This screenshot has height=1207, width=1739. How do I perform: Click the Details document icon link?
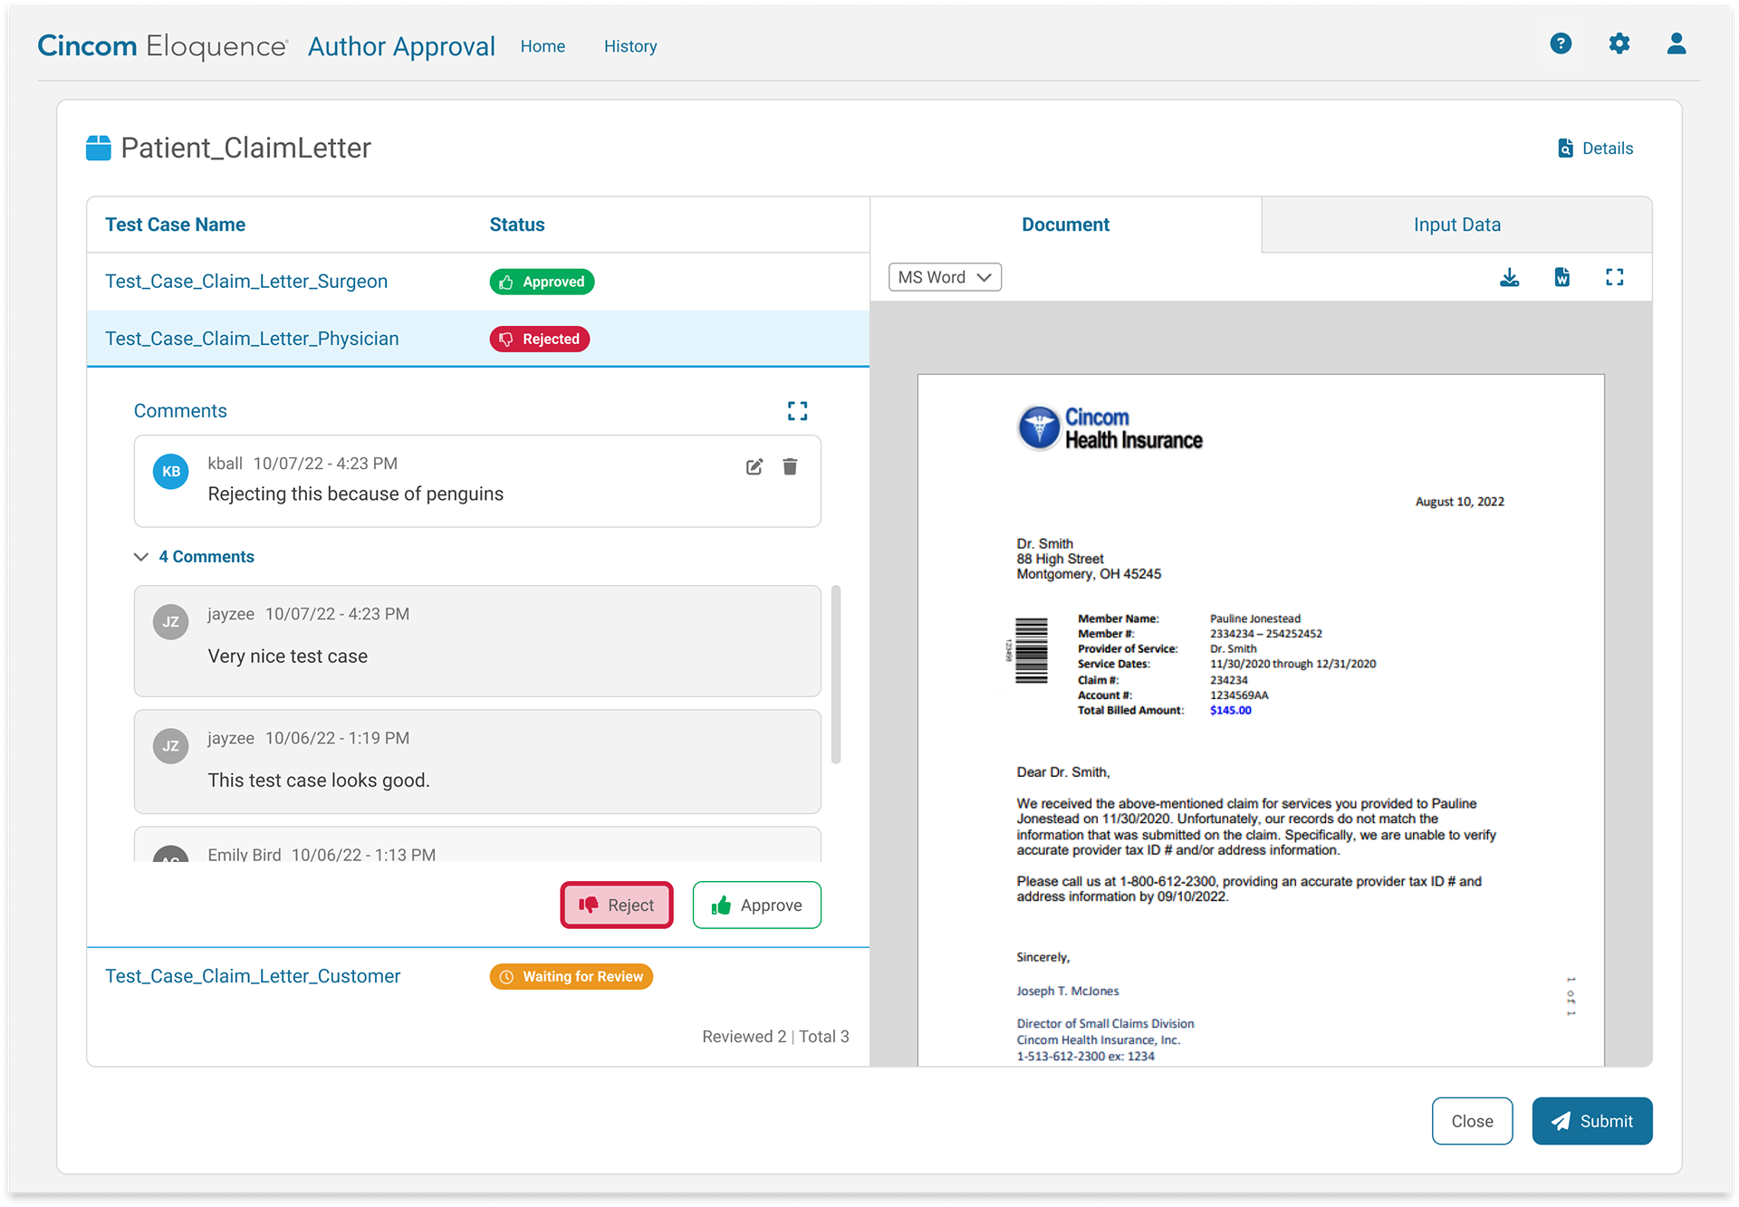tap(1595, 148)
